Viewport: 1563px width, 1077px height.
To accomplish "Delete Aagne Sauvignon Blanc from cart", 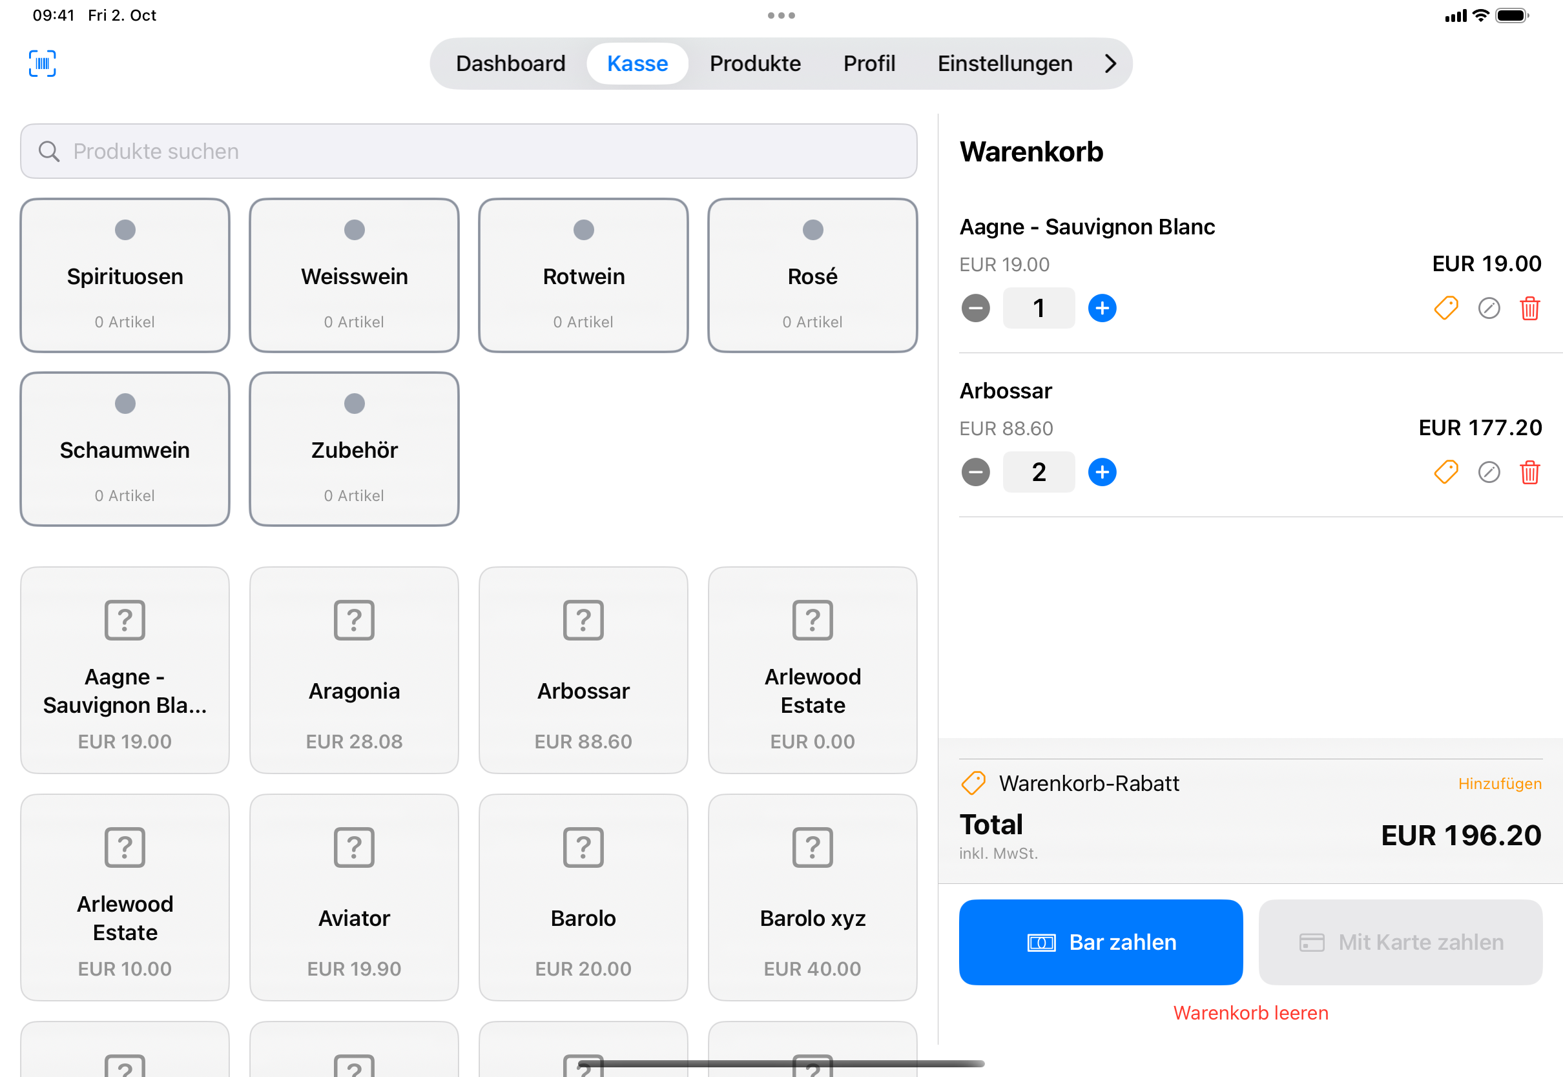I will (x=1529, y=309).
